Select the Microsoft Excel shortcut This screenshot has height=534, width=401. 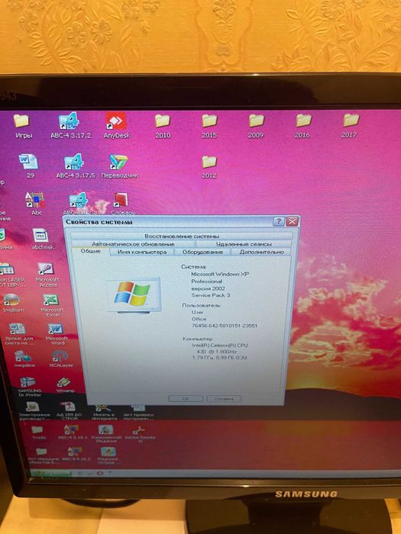[51, 305]
